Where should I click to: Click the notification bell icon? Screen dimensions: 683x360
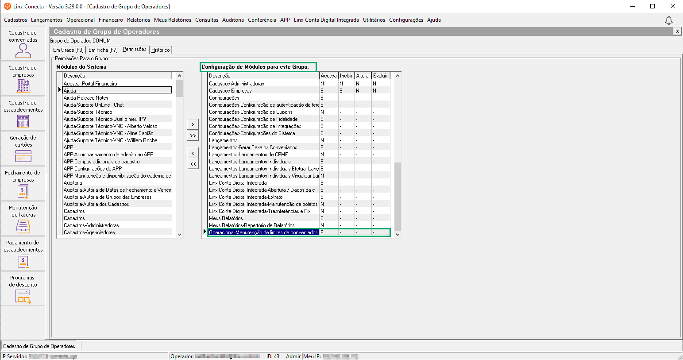click(x=668, y=20)
